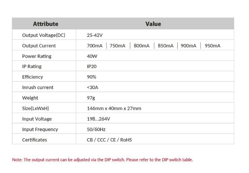Select the 950mA output current value
249x173 pixels.
[x=212, y=46]
